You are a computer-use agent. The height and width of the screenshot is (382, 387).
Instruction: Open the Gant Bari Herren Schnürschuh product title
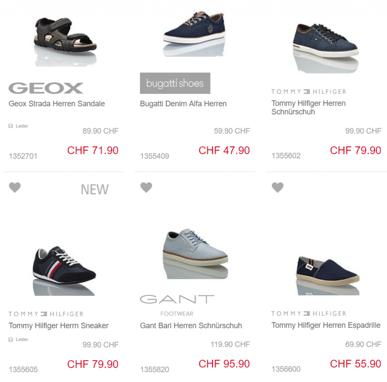tap(191, 325)
